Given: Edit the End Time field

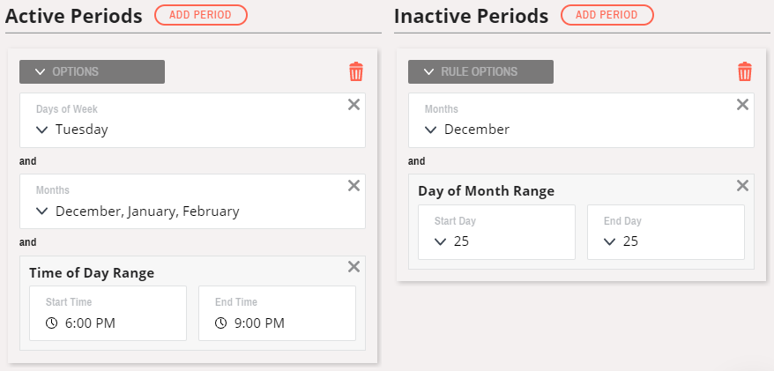Looking at the screenshot, I should coord(277,313).
